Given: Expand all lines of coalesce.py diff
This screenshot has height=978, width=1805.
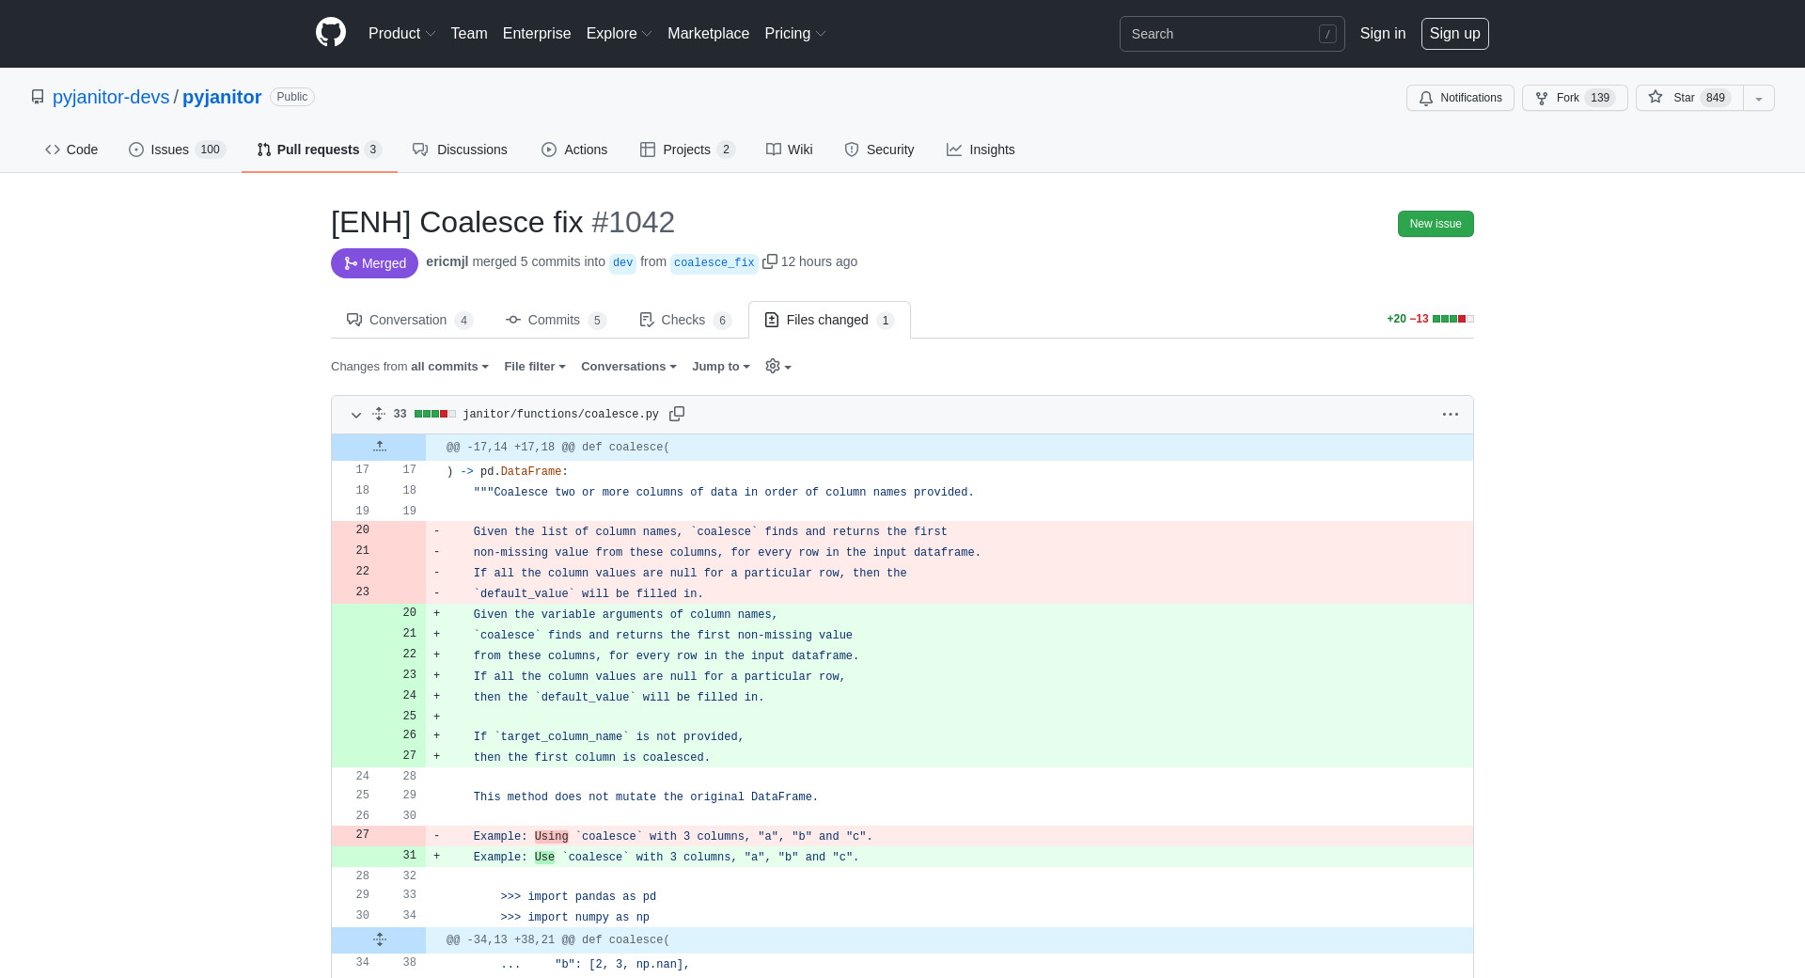Looking at the screenshot, I should 378,414.
